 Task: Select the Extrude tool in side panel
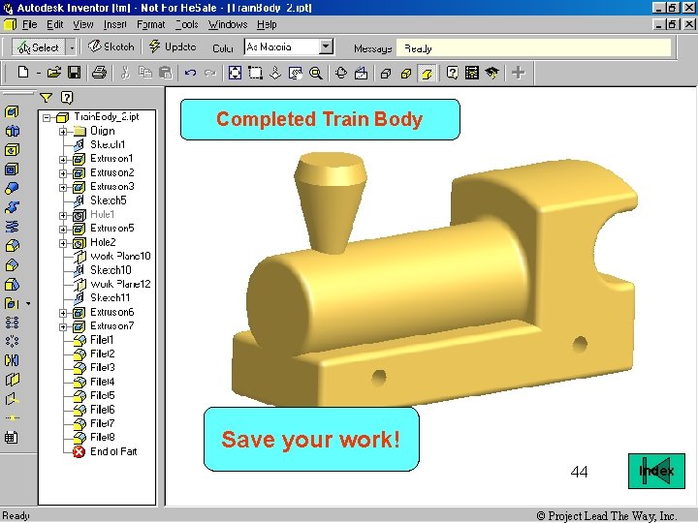(12, 111)
